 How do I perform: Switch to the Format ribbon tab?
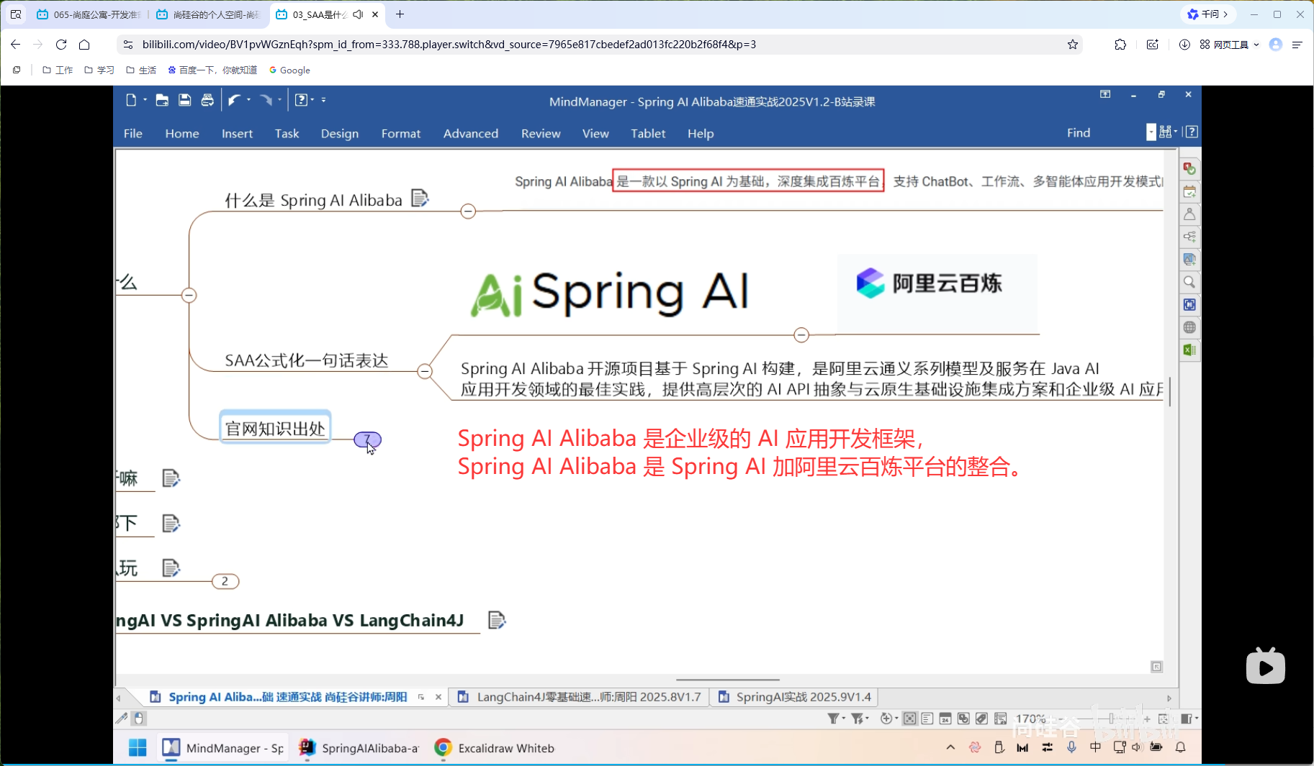(401, 133)
